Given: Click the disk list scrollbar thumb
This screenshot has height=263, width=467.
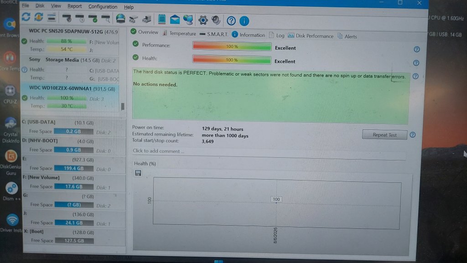Looking at the screenshot, I should (123, 107).
